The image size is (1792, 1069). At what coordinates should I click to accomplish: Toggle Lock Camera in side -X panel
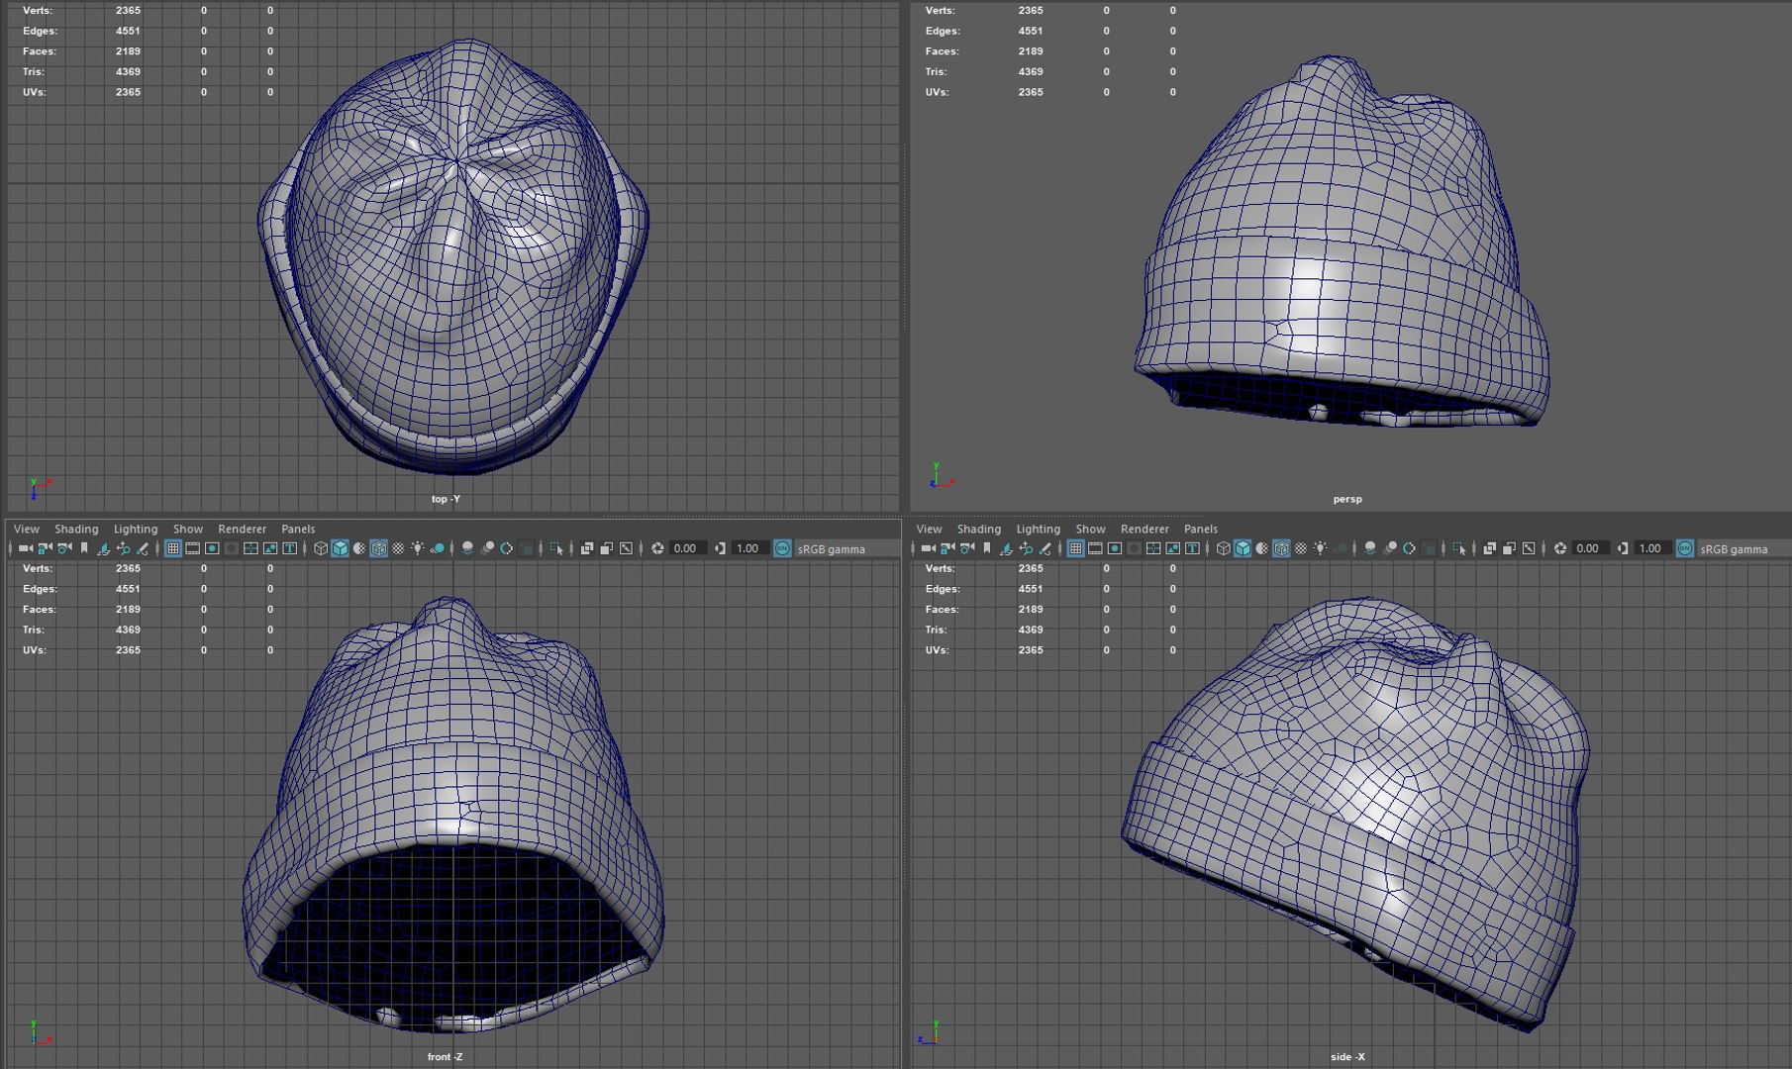pyautogui.click(x=947, y=548)
